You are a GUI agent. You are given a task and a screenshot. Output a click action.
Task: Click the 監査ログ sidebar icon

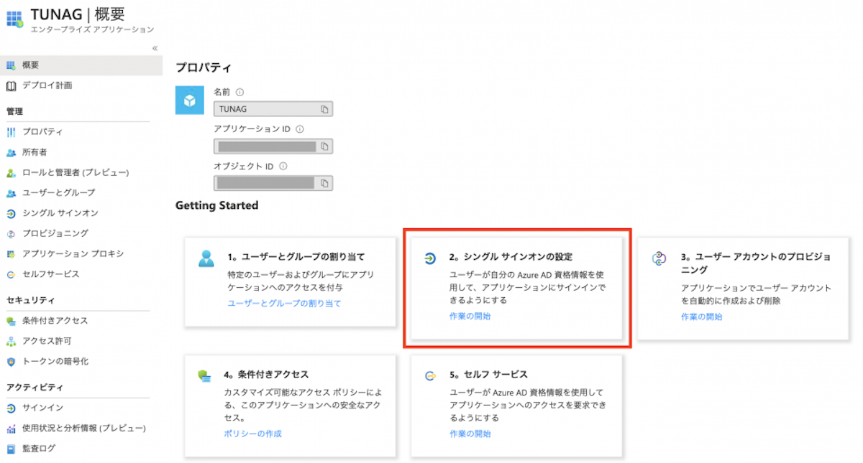(11, 449)
